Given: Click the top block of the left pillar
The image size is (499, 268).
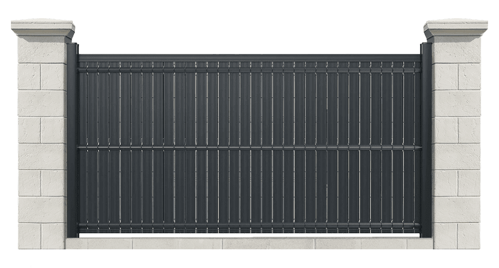Looking at the screenshot, I should click(x=43, y=52).
